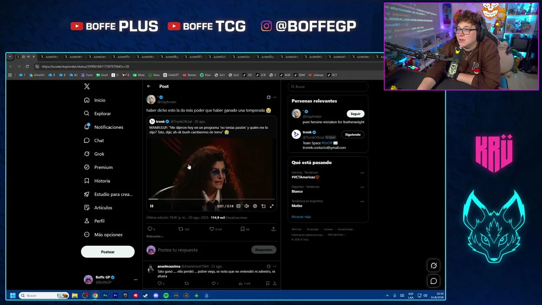Image resolution: width=542 pixels, height=305 pixels.
Task: Click the Postear button
Action: tap(108, 252)
